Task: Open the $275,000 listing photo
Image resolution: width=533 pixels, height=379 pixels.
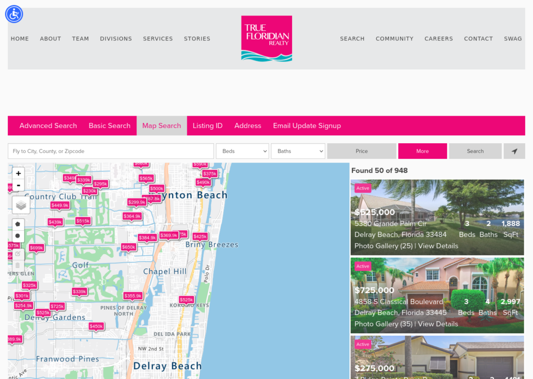Action: tap(437, 357)
